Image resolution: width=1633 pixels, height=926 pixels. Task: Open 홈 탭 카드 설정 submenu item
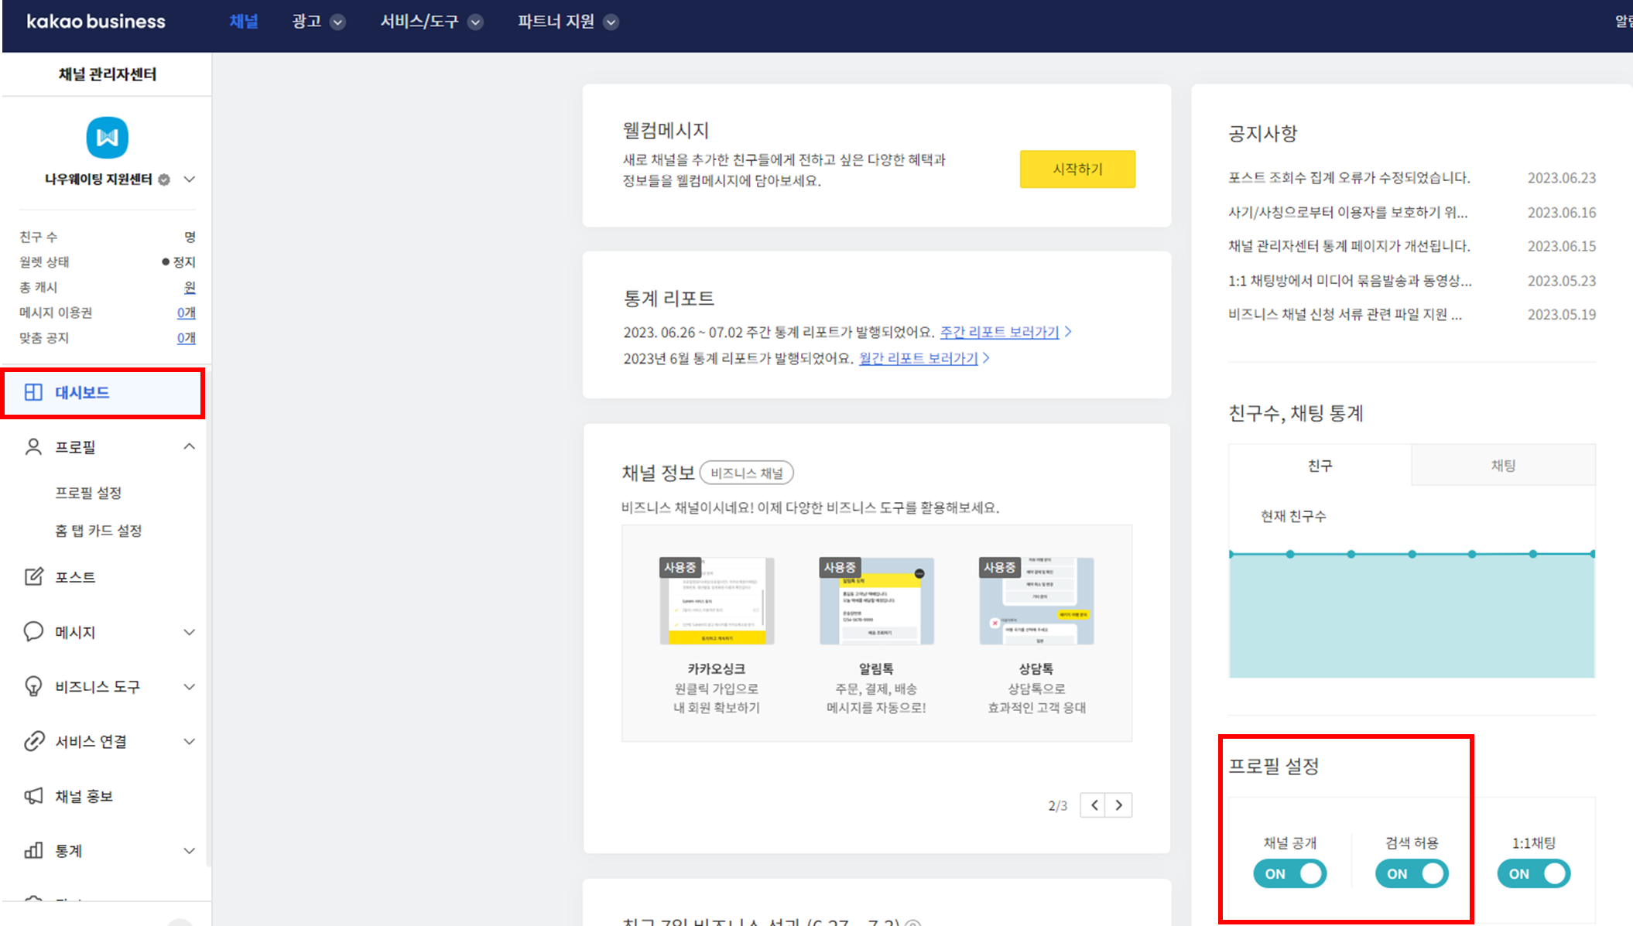(98, 531)
